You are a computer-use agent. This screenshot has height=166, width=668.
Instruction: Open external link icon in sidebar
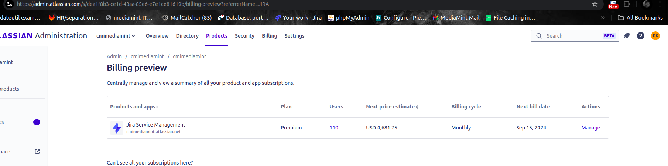[x=37, y=152]
